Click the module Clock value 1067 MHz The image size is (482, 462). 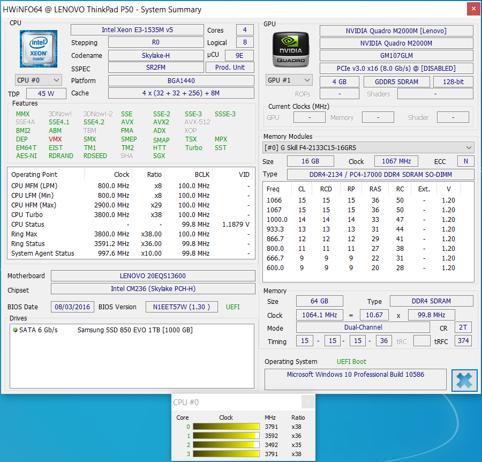point(396,161)
